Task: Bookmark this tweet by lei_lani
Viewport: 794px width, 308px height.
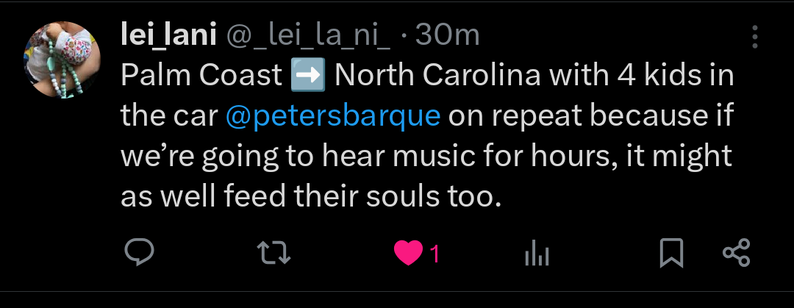Action: click(x=671, y=254)
